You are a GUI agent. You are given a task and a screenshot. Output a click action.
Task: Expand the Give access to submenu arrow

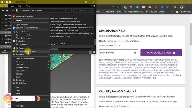coord(48,44)
